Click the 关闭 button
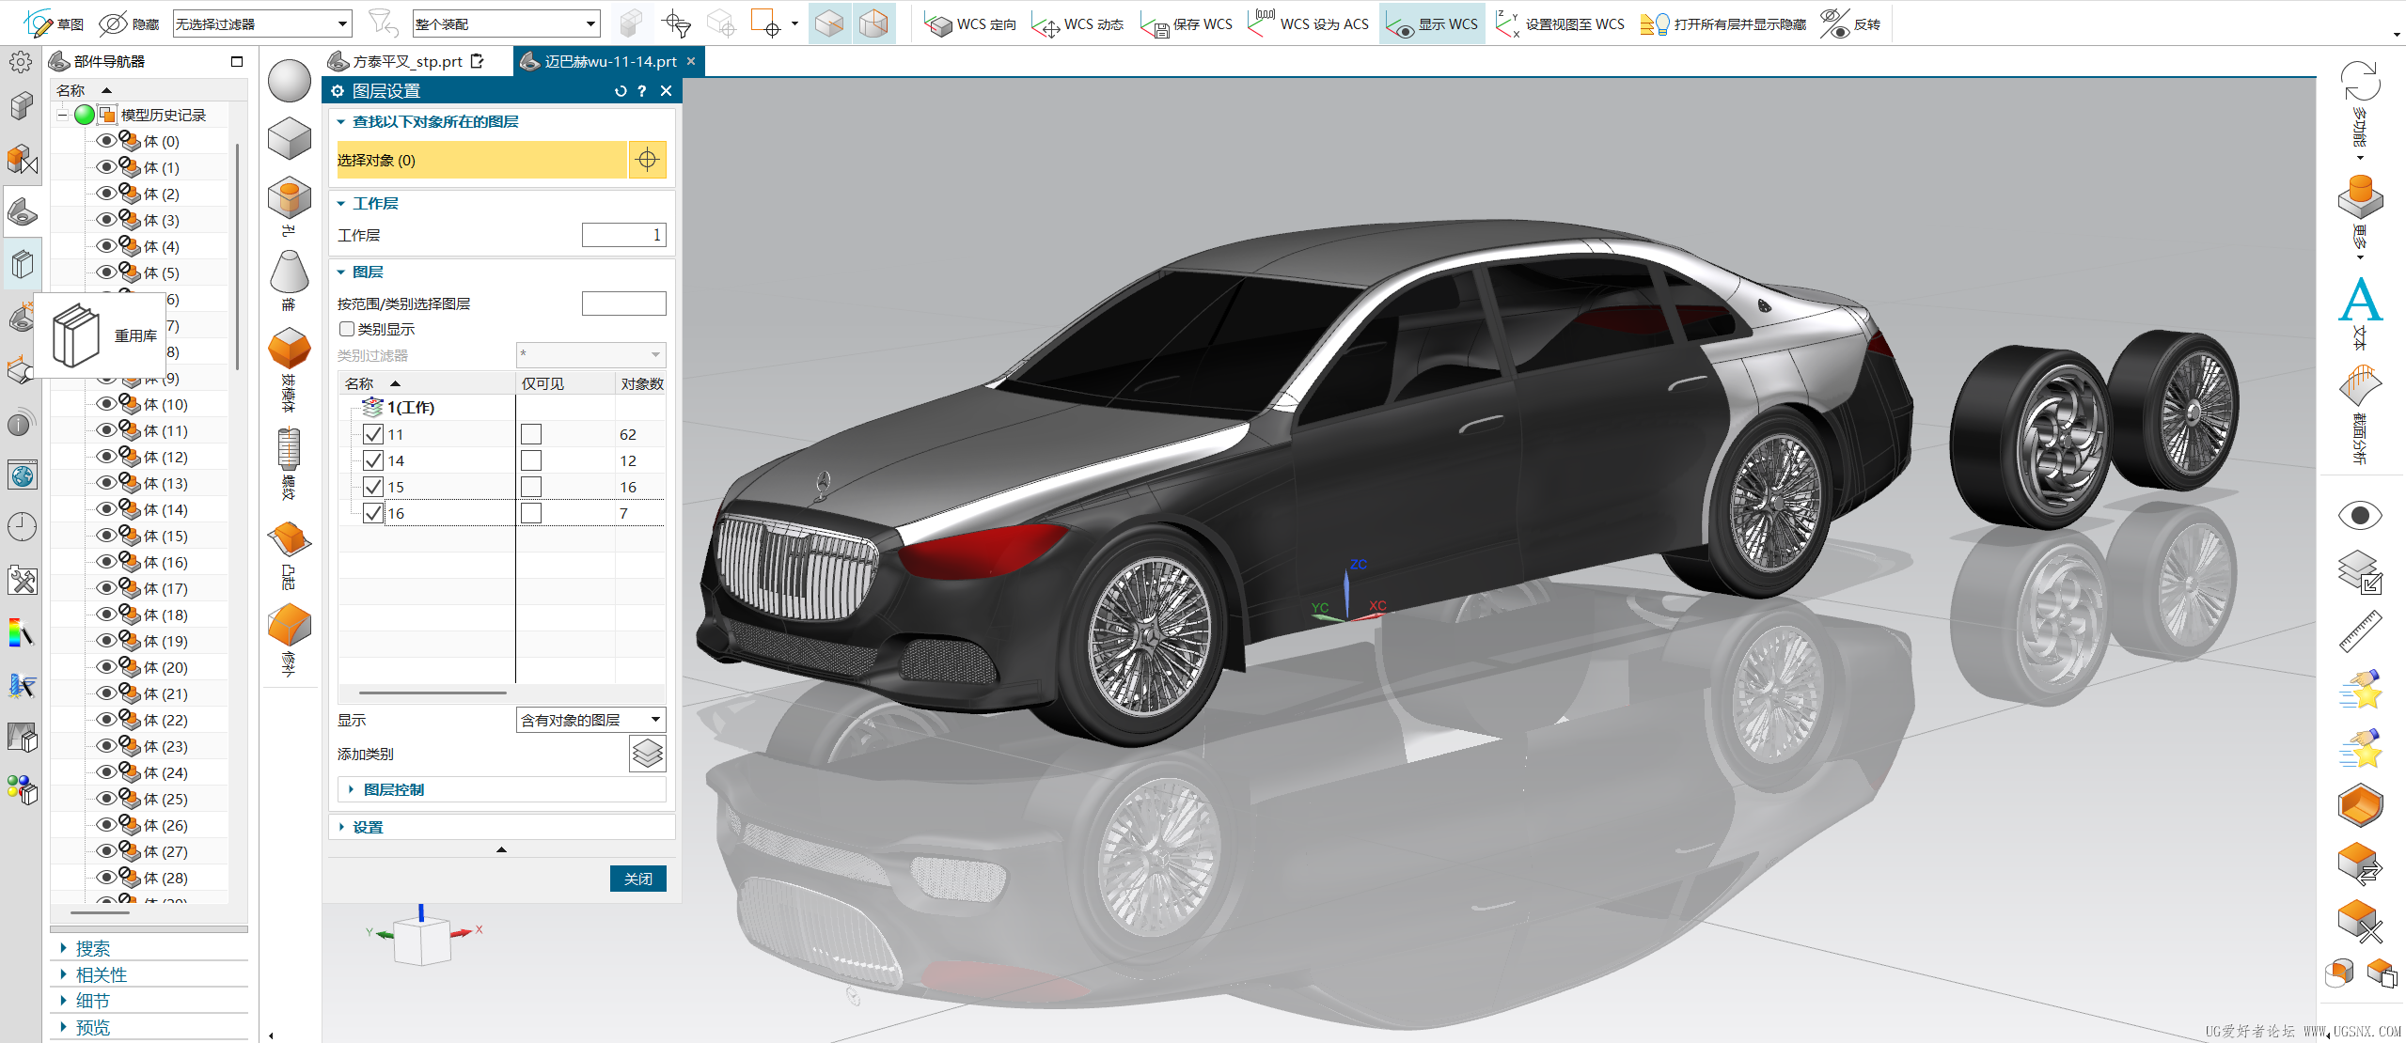The image size is (2406, 1043). tap(637, 879)
